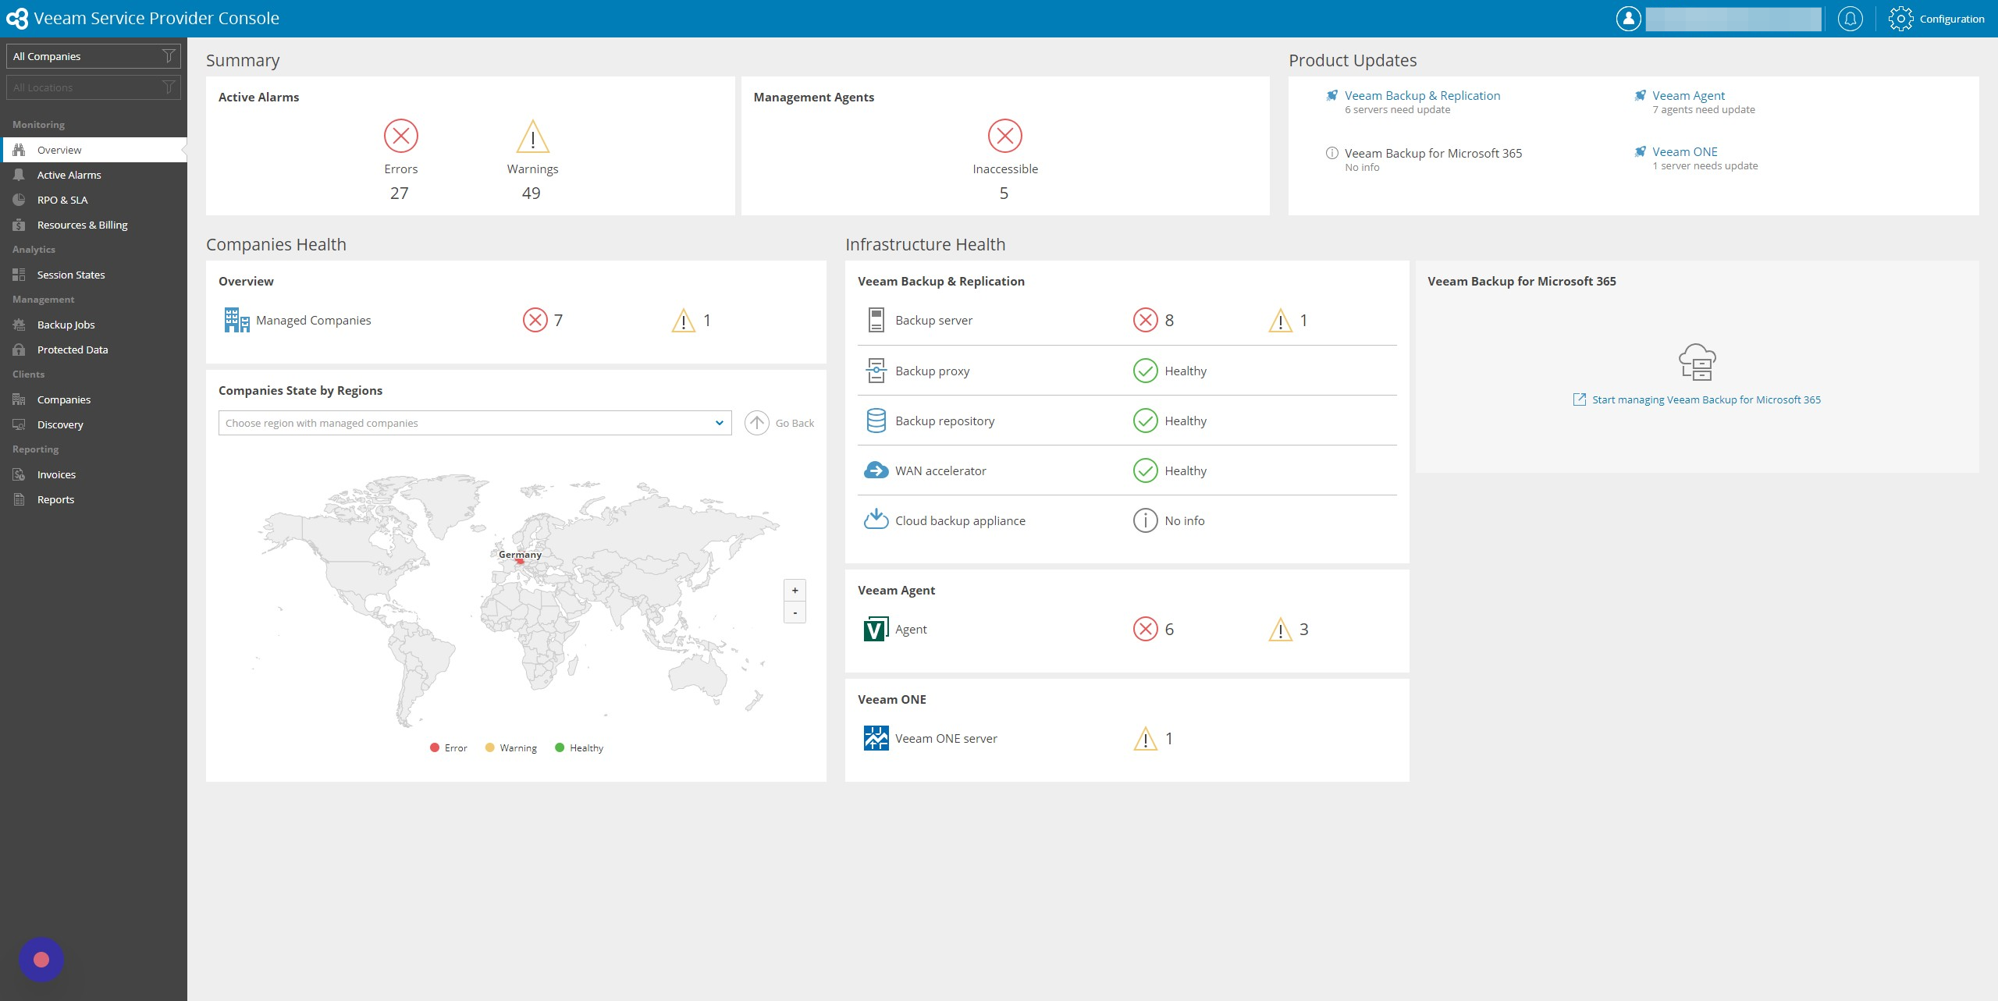Click Veeam Backup for Microsoft 365 No info
Viewport: 1998px width, 1001px height.
pos(1362,167)
